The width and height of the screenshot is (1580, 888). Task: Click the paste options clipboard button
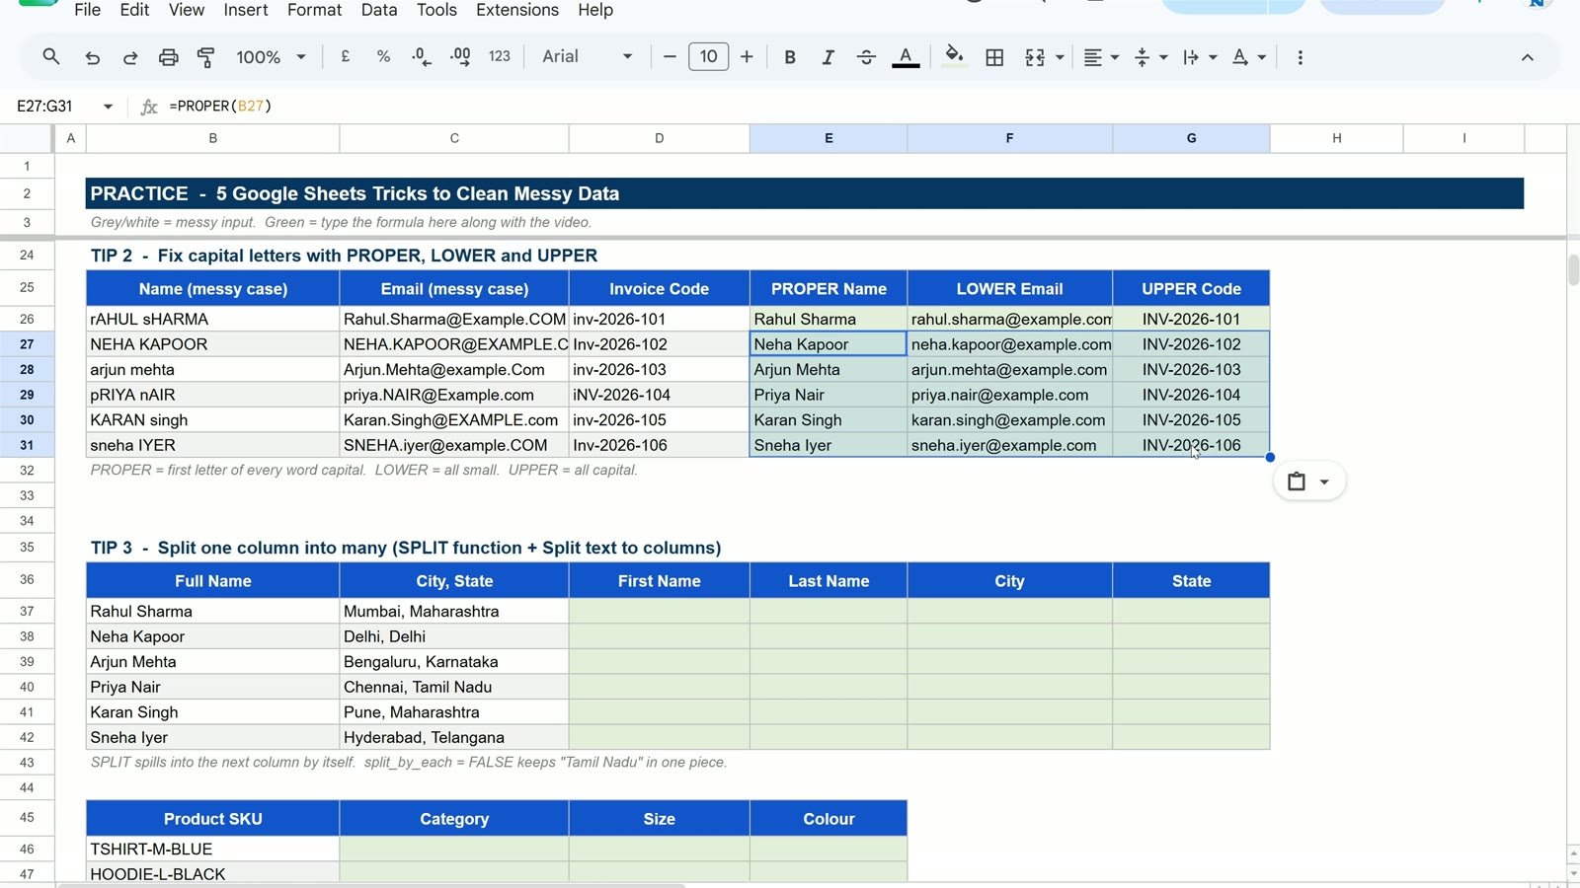(1308, 481)
